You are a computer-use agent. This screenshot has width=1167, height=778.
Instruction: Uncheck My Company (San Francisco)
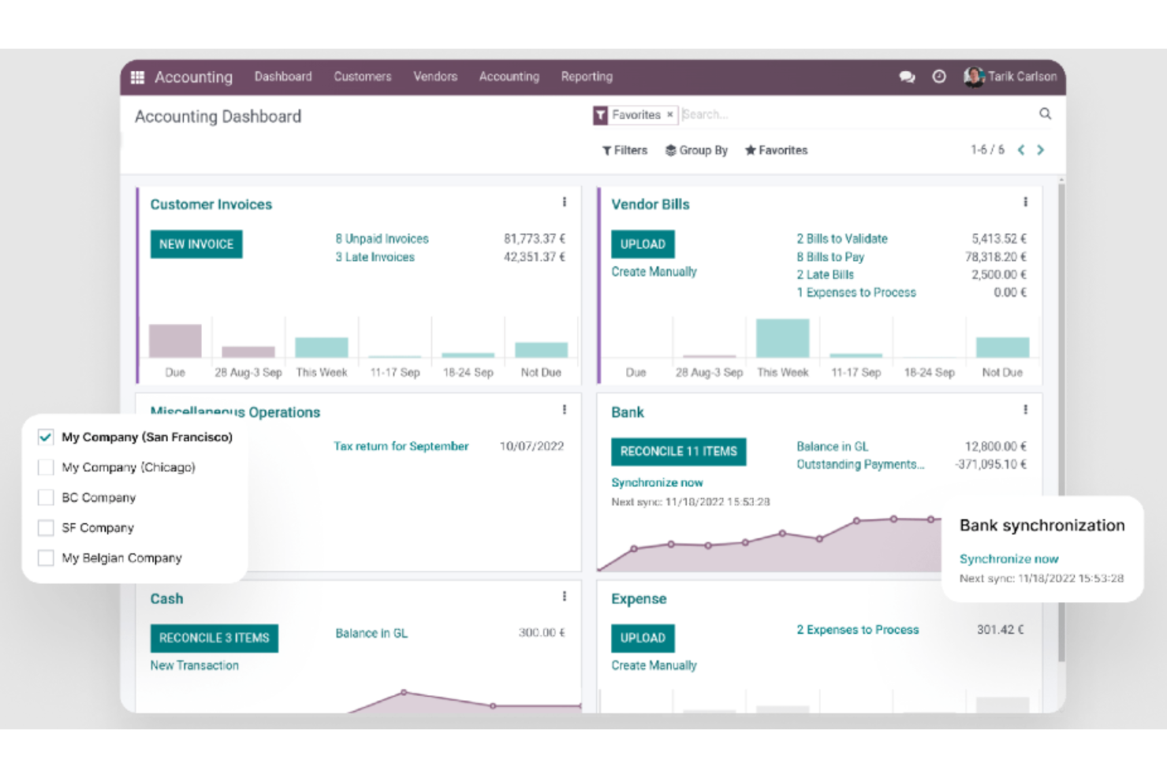click(45, 437)
